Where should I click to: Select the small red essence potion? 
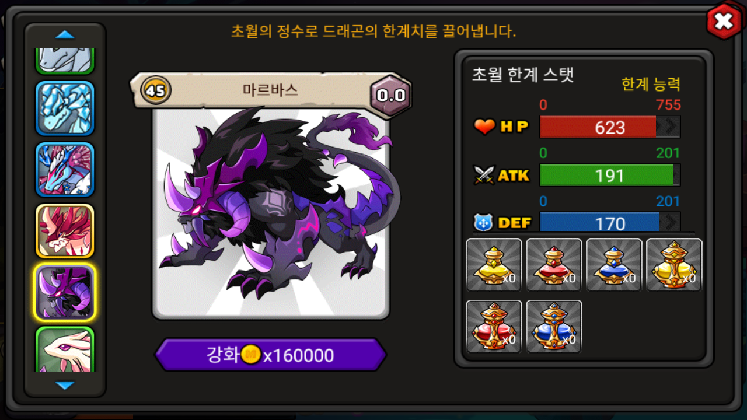pos(554,265)
